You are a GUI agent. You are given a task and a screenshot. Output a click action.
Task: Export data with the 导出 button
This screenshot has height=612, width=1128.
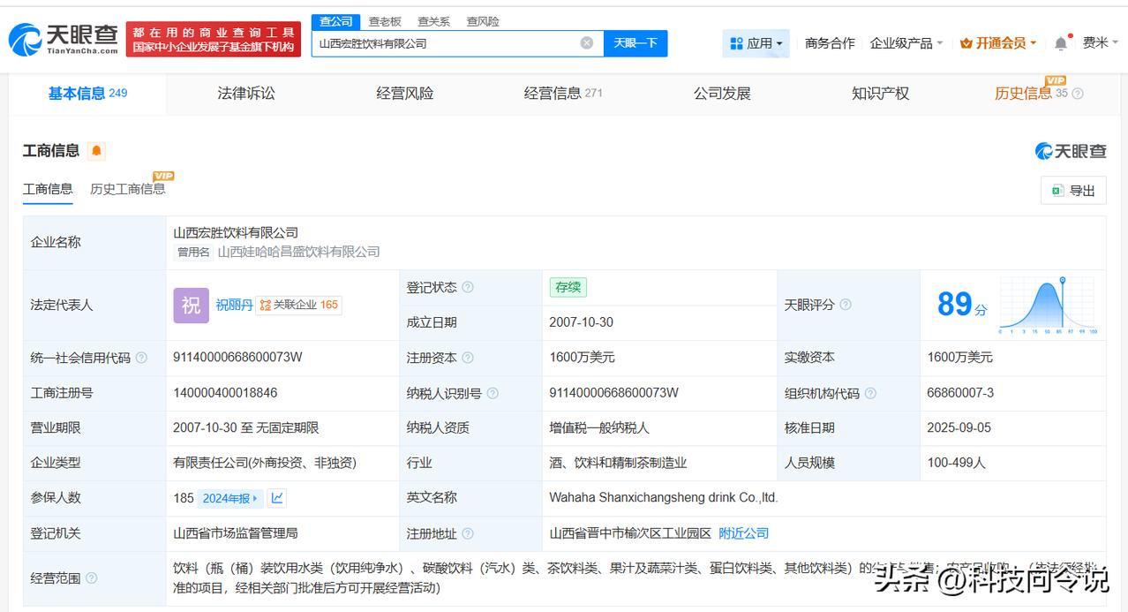(1073, 190)
